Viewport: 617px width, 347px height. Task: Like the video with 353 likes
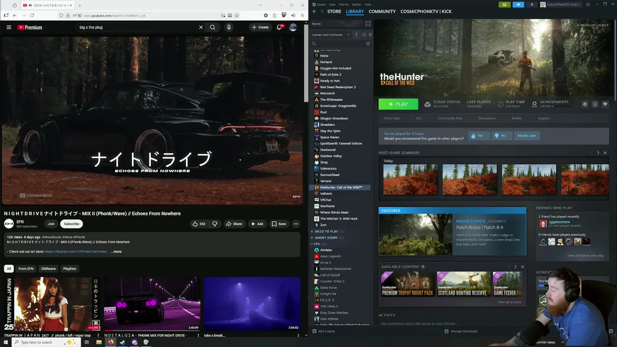pyautogui.click(x=199, y=224)
